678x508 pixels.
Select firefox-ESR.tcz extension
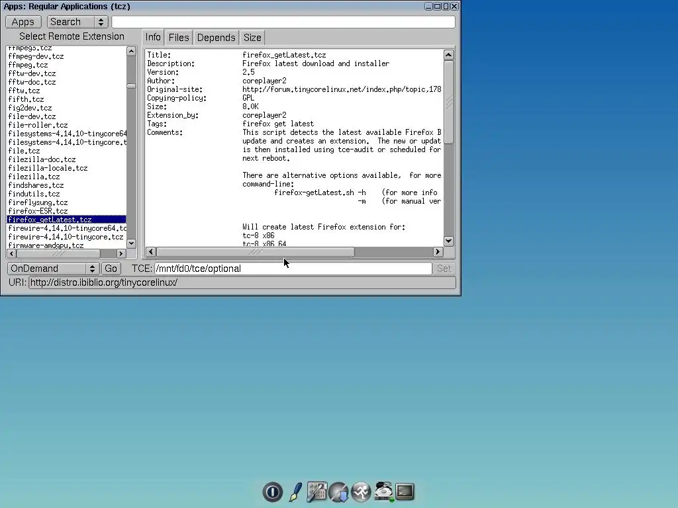tap(38, 211)
